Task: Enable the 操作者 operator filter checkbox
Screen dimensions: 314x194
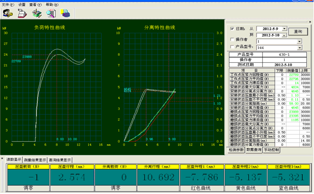Action: pyautogui.click(x=232, y=39)
